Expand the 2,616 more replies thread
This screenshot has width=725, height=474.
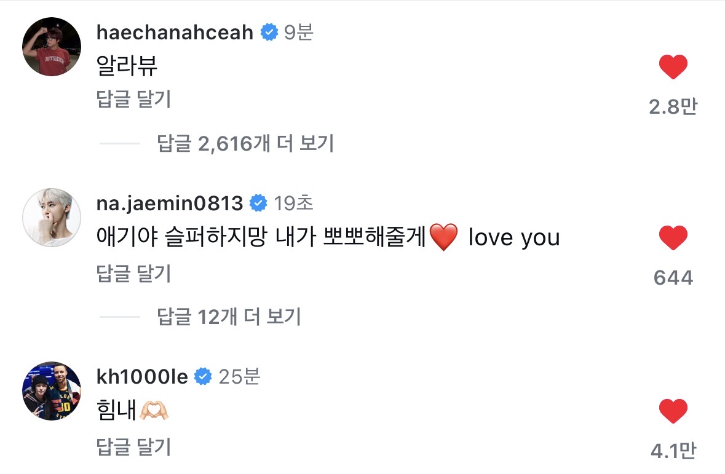(x=245, y=144)
